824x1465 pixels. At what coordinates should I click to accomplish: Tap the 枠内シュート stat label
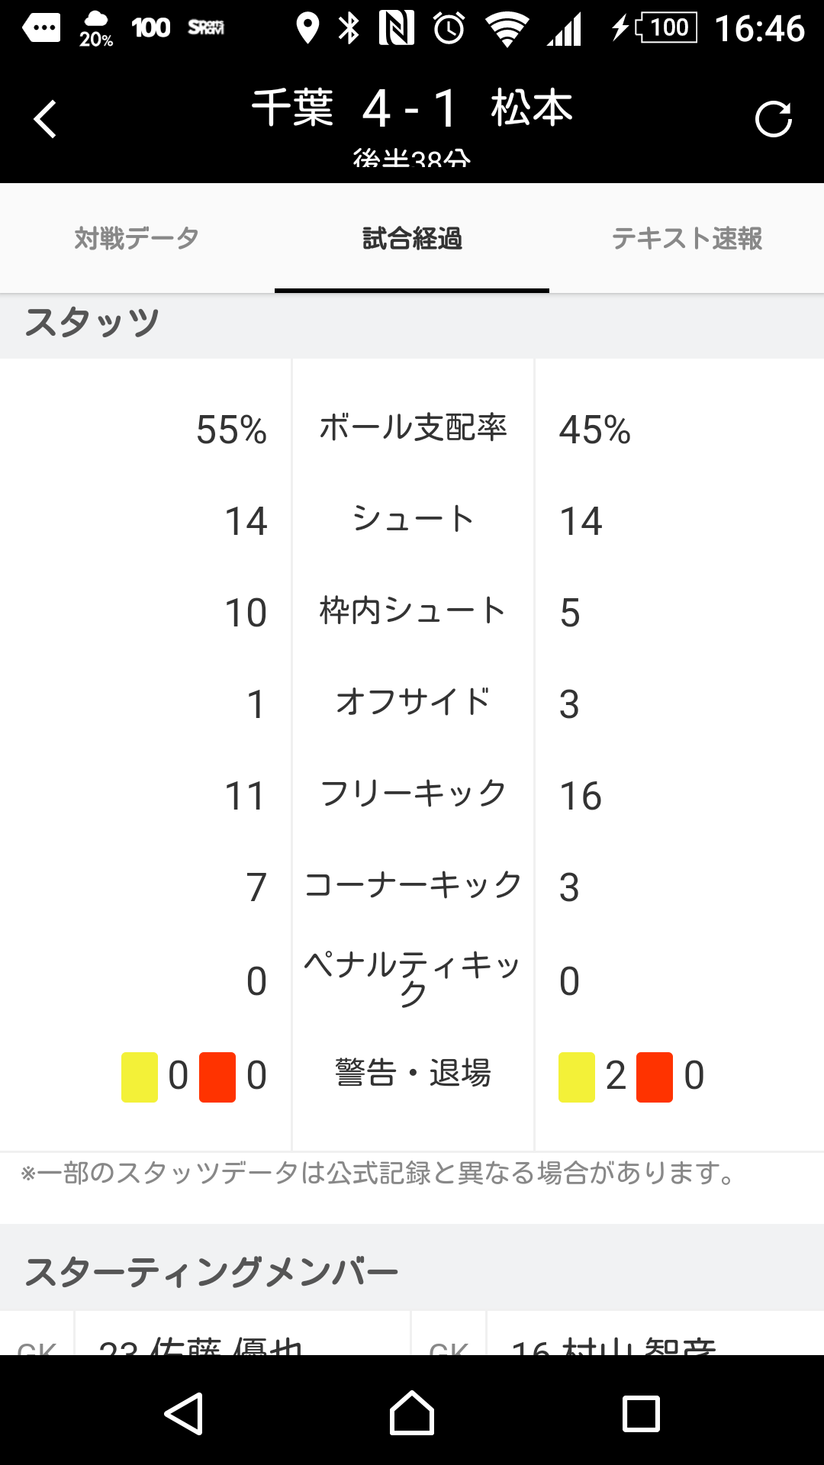click(x=413, y=610)
